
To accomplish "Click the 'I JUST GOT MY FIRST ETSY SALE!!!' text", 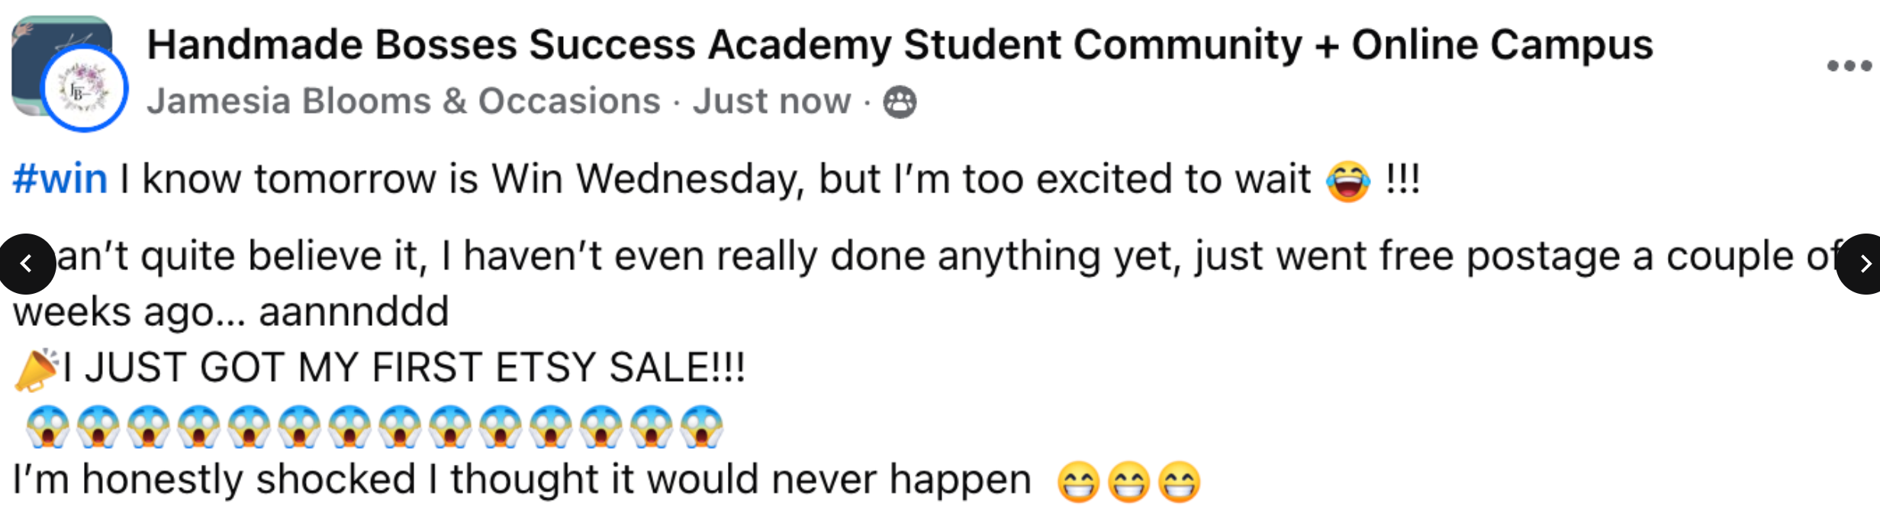I will point(404,368).
